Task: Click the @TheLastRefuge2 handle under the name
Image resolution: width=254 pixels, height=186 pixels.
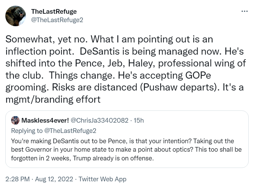Action: 57,19
